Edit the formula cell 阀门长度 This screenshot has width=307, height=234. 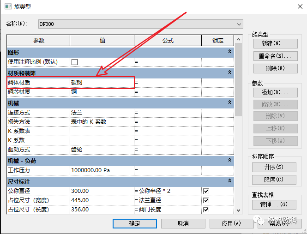168,210
